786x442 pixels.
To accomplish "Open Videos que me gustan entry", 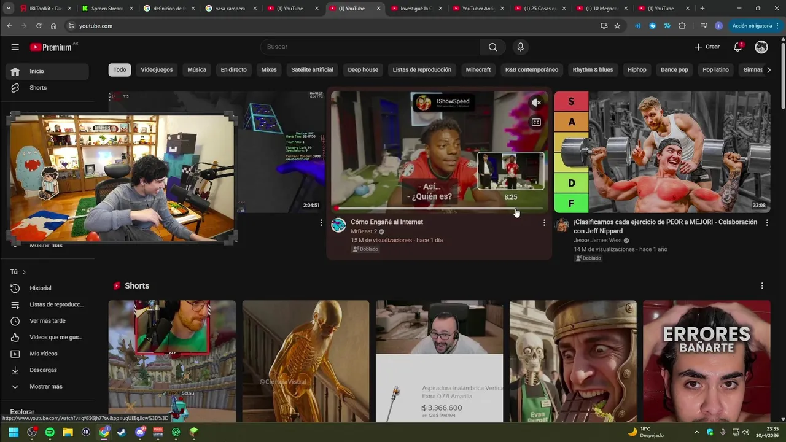I will click(47, 337).
